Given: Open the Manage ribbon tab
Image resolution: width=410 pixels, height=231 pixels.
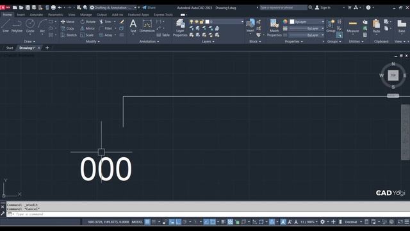Looking at the screenshot, I should [86, 15].
